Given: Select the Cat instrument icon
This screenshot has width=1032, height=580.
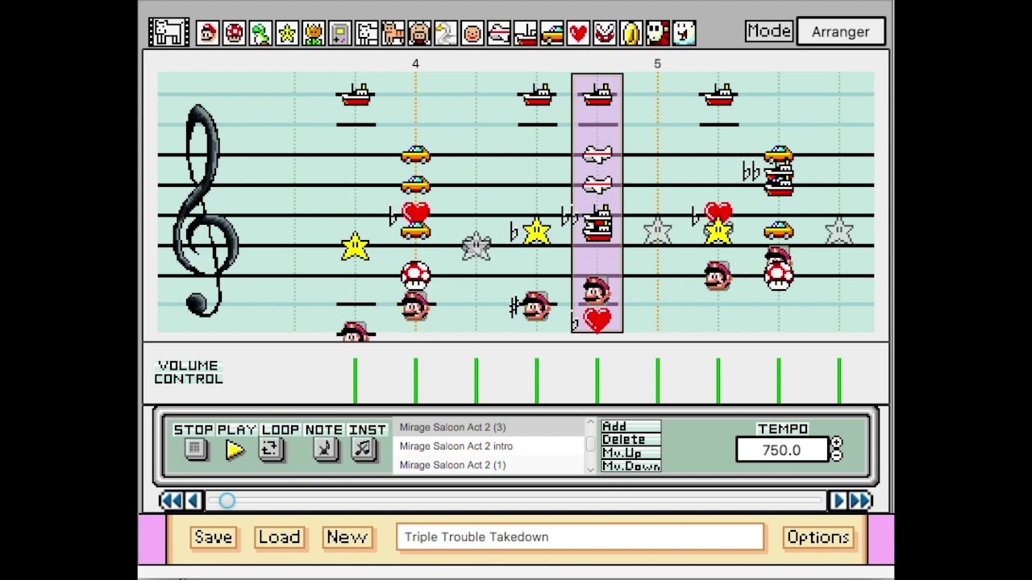Looking at the screenshot, I should coord(393,33).
